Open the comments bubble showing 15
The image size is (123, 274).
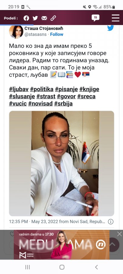click(95, 18)
